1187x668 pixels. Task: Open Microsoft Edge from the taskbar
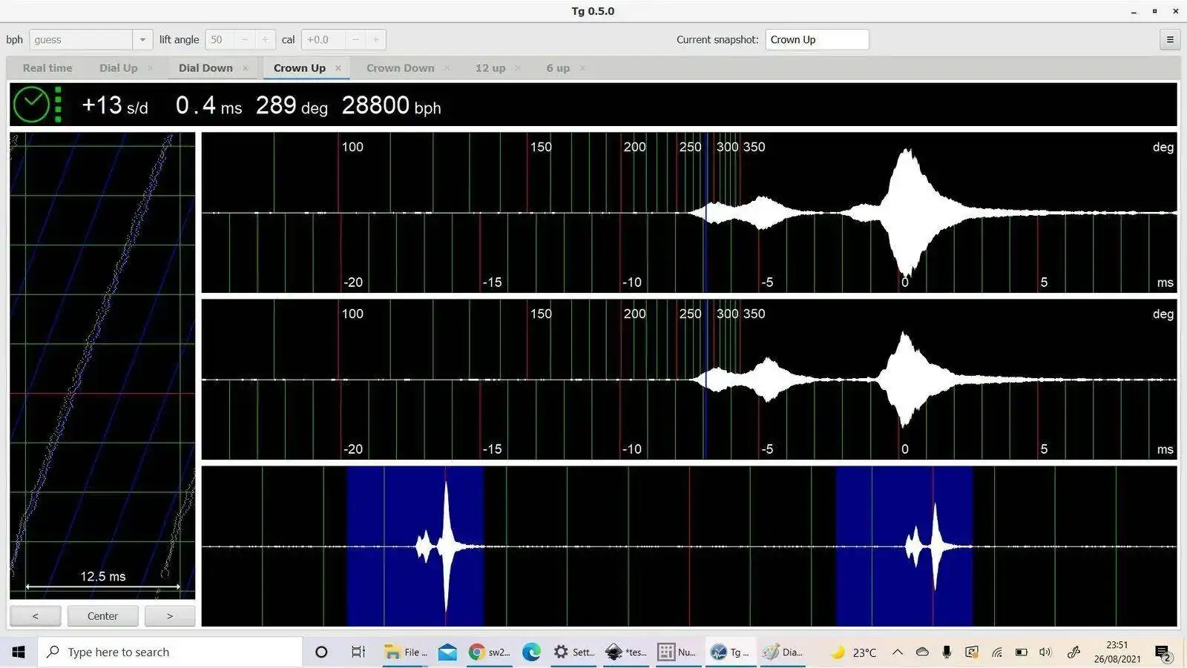coord(531,652)
